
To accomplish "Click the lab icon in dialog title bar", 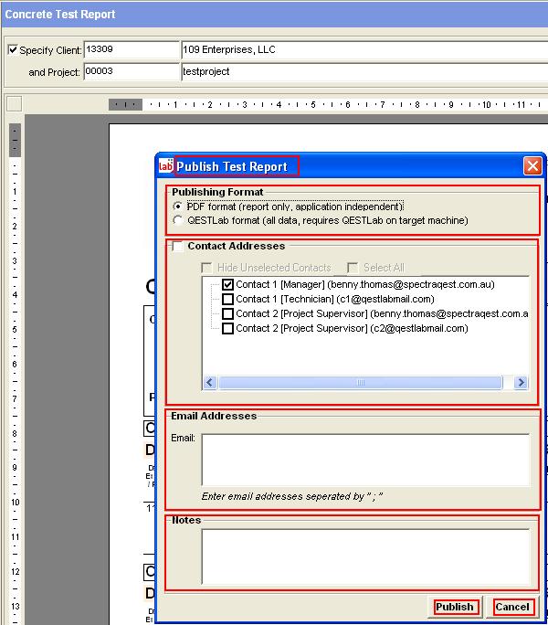I will coord(166,166).
